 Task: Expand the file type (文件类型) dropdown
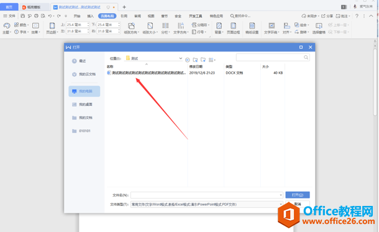281,204
